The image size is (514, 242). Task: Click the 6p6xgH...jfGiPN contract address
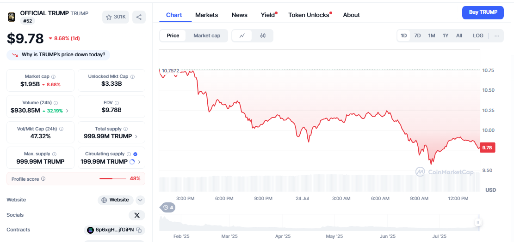[x=114, y=230]
